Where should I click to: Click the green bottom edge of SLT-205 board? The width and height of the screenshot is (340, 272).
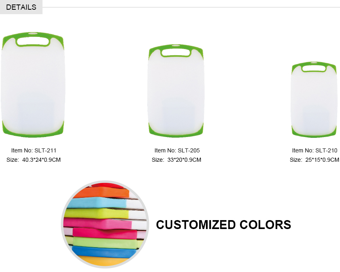[176, 133]
